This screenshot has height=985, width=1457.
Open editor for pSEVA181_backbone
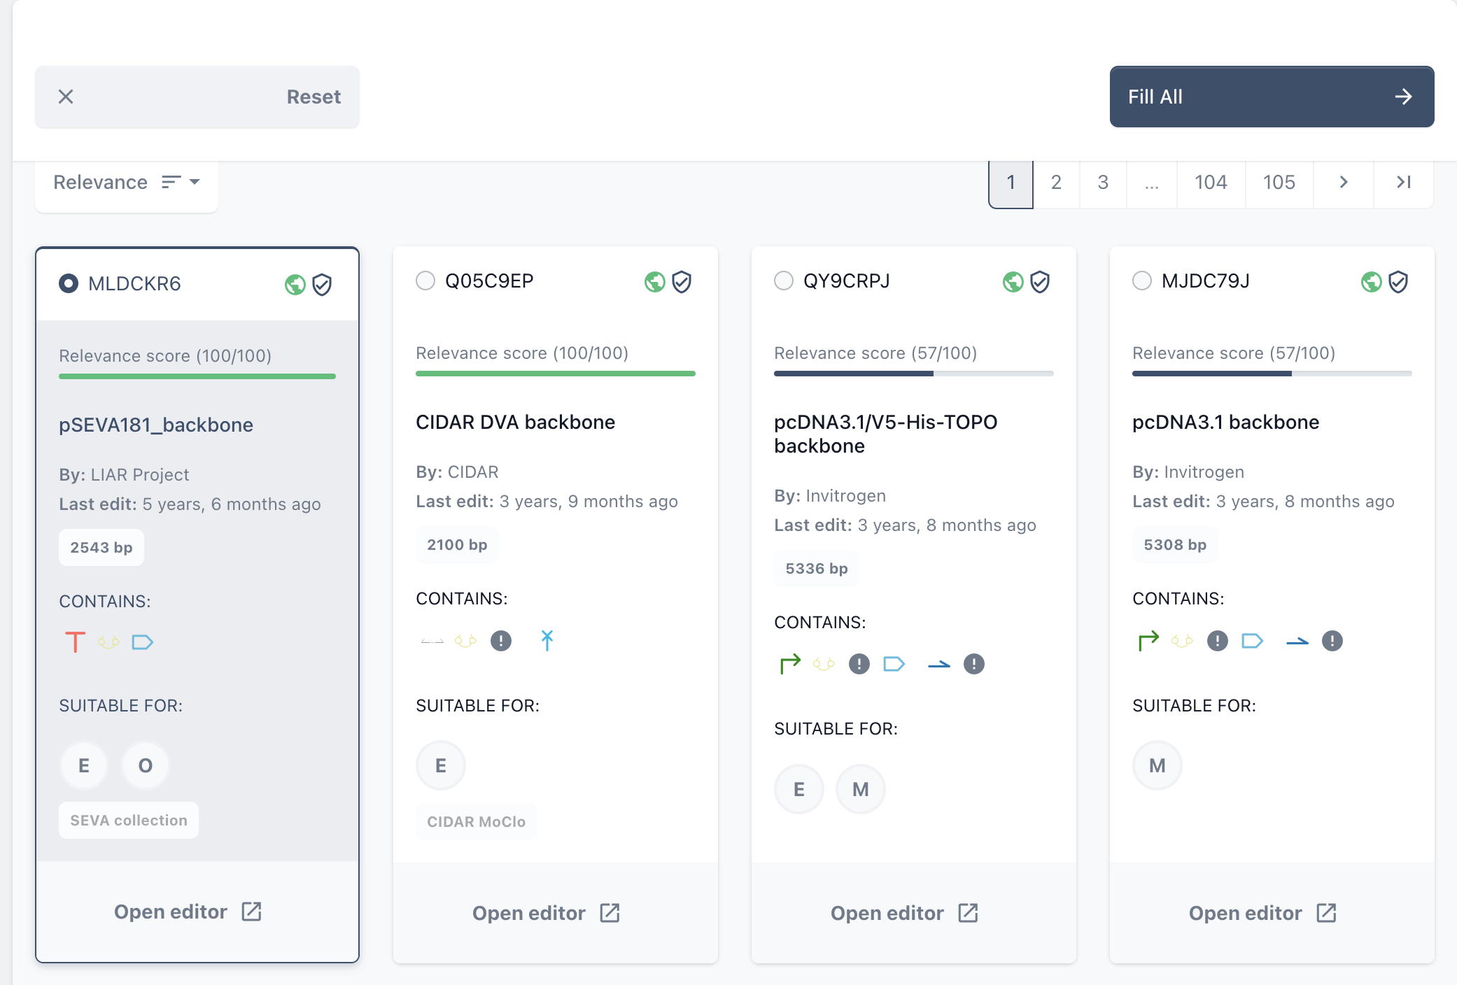pyautogui.click(x=188, y=912)
